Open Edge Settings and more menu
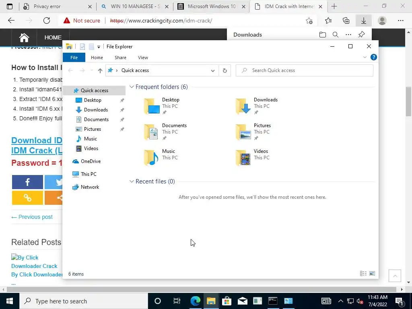The image size is (412, 309). [x=400, y=21]
